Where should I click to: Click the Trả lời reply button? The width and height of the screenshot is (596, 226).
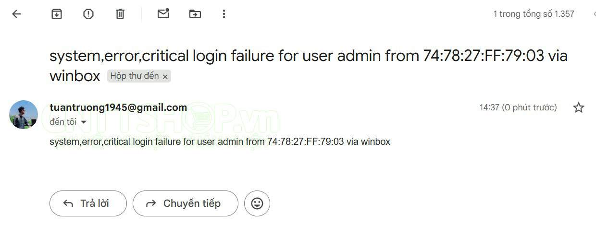88,203
